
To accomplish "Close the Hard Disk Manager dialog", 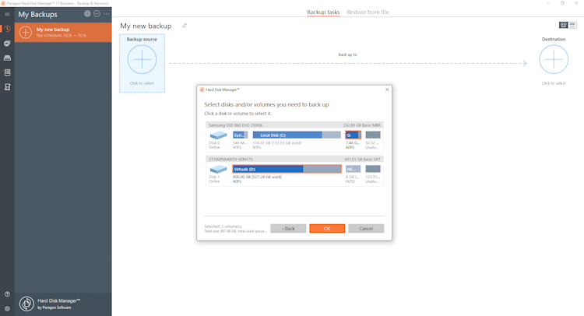I will pos(387,90).
